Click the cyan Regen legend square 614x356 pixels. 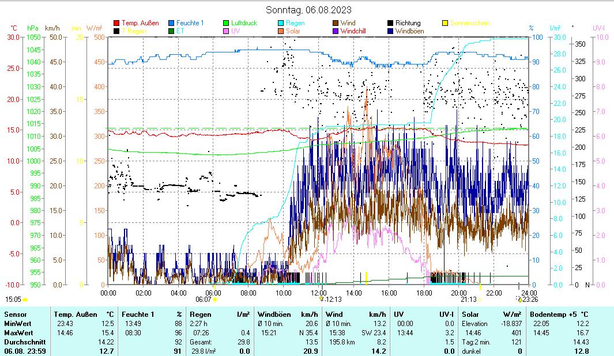[281, 24]
